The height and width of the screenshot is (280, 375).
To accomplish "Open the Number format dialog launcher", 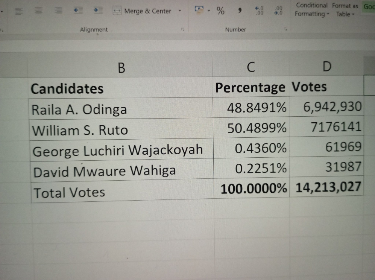I will pyautogui.click(x=285, y=29).
